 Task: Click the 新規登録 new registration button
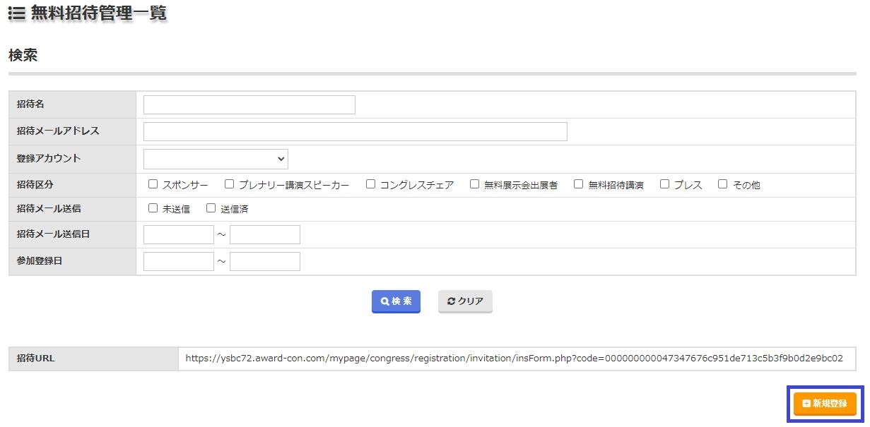(x=825, y=404)
